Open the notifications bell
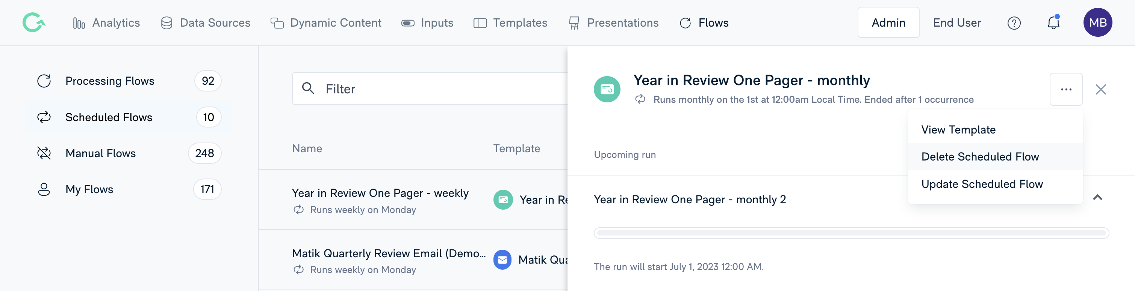 [x=1053, y=22]
